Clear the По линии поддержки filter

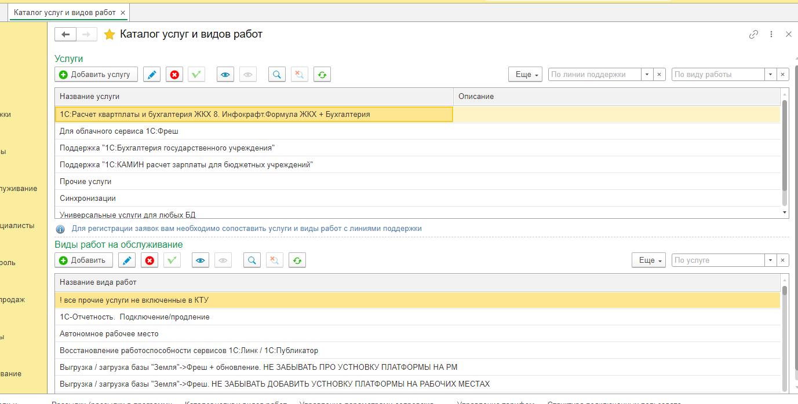tap(659, 75)
